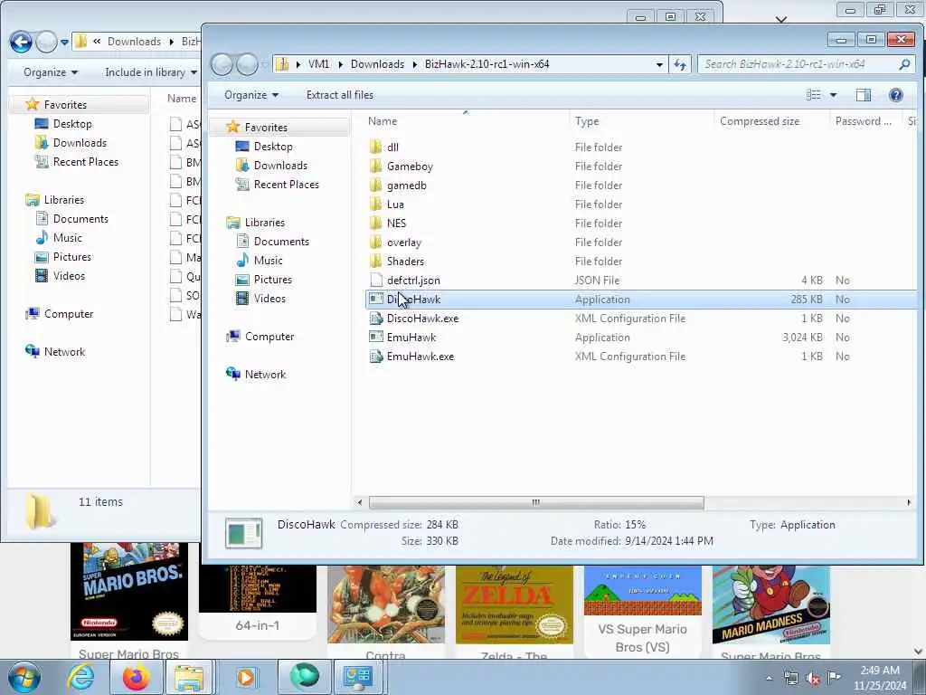Open Include in library dropdown

tap(151, 72)
